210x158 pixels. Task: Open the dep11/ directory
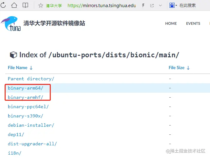16,134
